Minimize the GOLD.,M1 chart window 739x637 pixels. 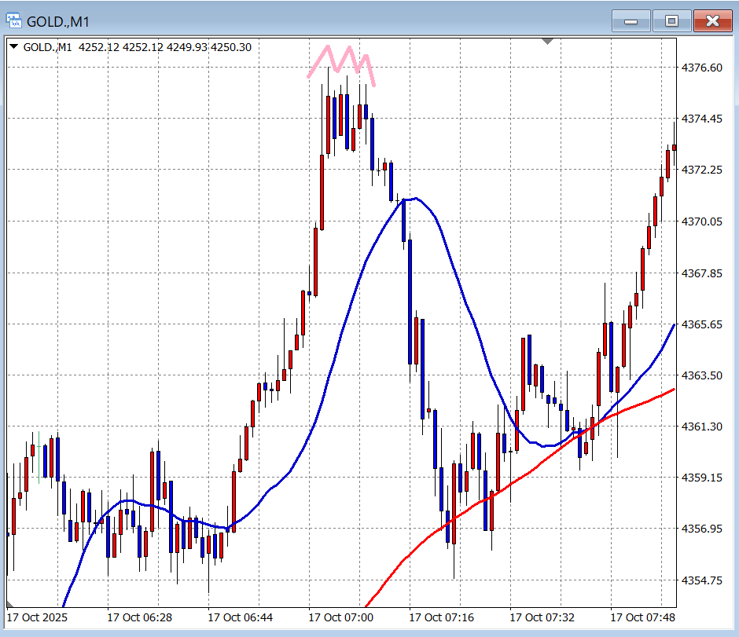click(631, 20)
